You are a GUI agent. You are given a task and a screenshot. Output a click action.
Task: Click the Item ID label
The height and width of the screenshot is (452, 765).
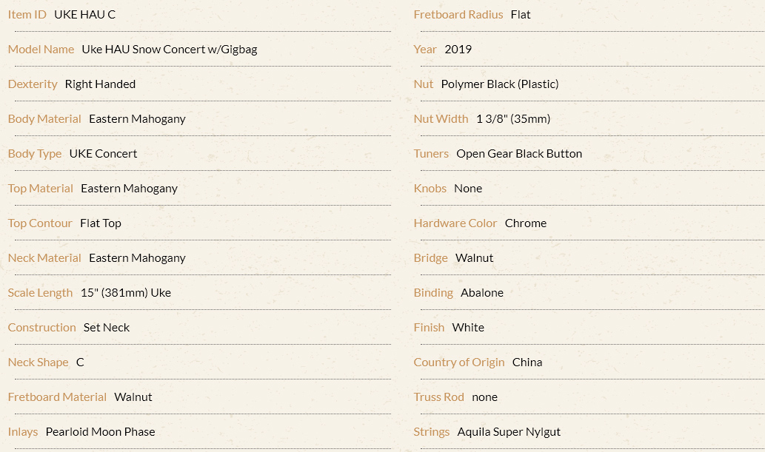27,15
